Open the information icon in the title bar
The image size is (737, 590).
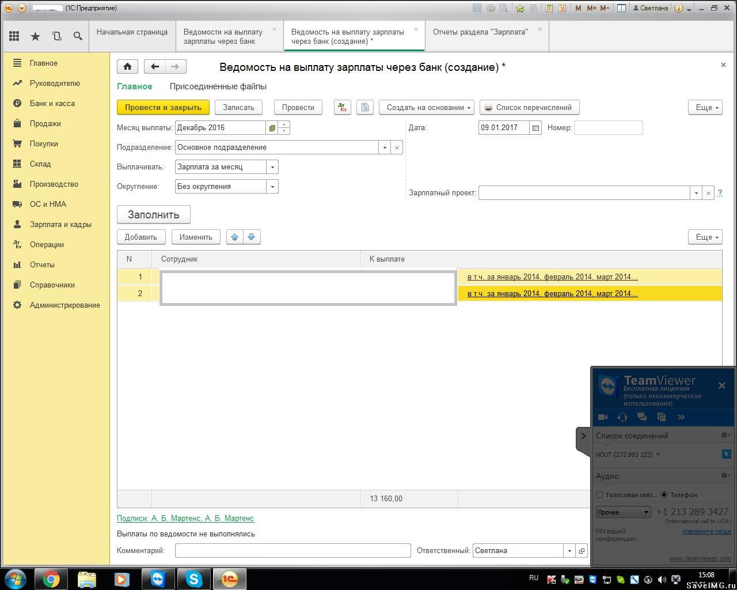(678, 8)
